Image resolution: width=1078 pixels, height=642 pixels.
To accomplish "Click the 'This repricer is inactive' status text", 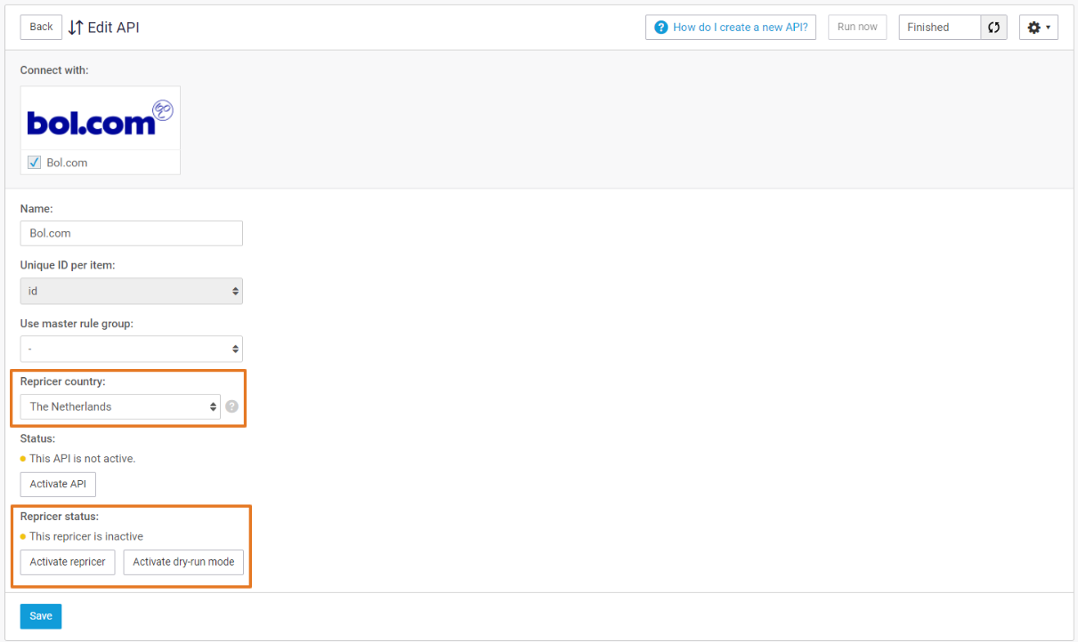I will (x=85, y=536).
